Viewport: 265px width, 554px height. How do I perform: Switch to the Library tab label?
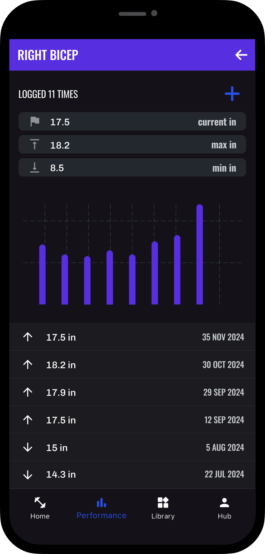163,516
